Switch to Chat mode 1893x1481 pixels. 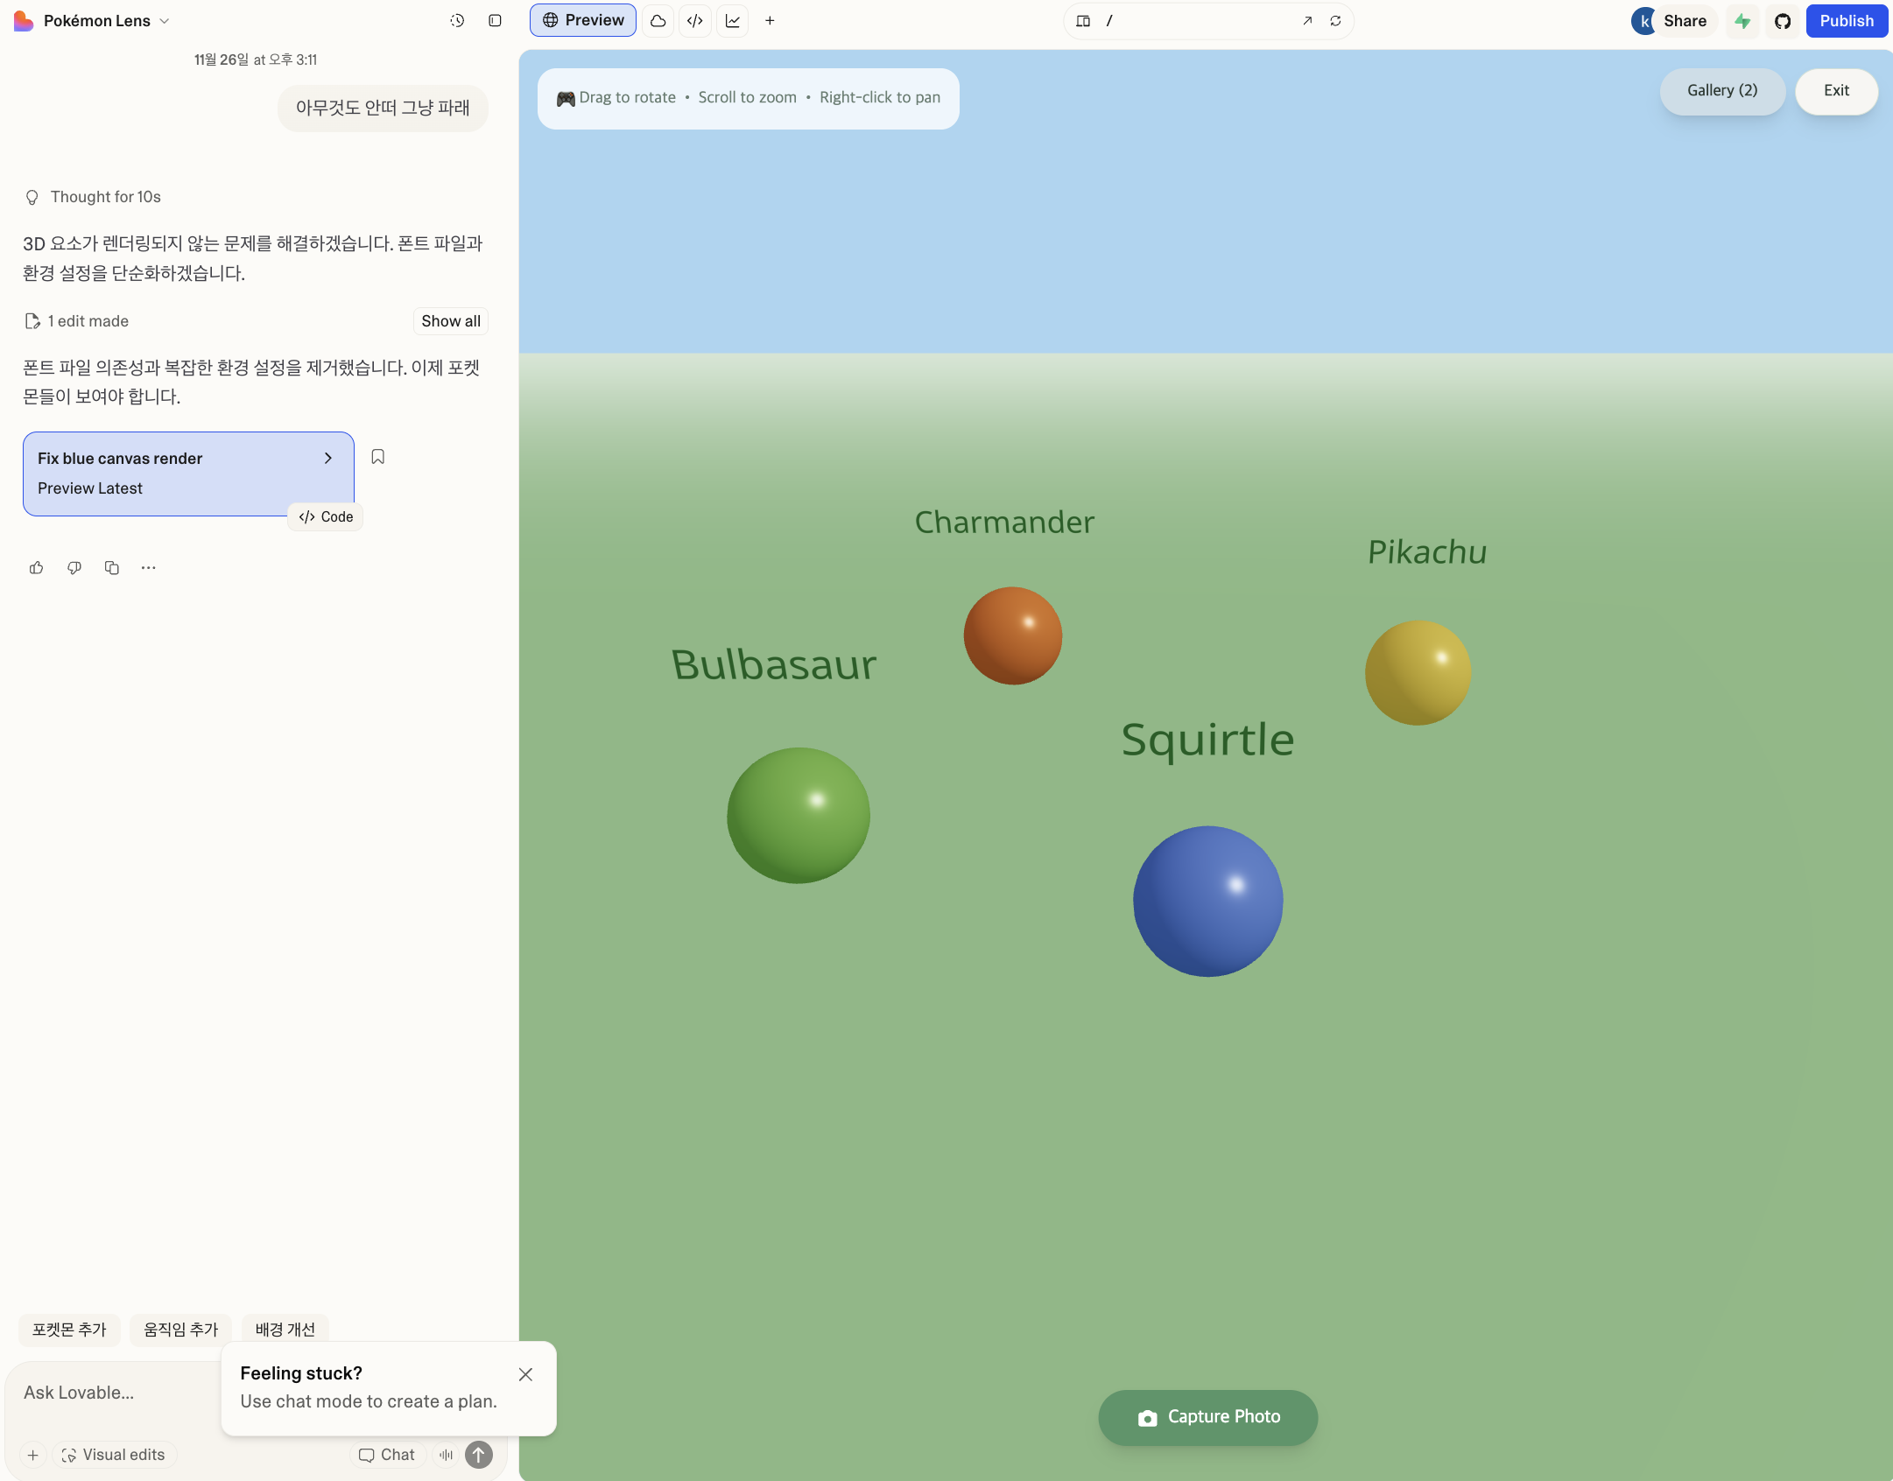(x=387, y=1454)
